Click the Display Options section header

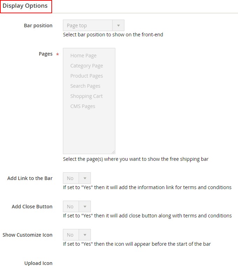click(25, 6)
